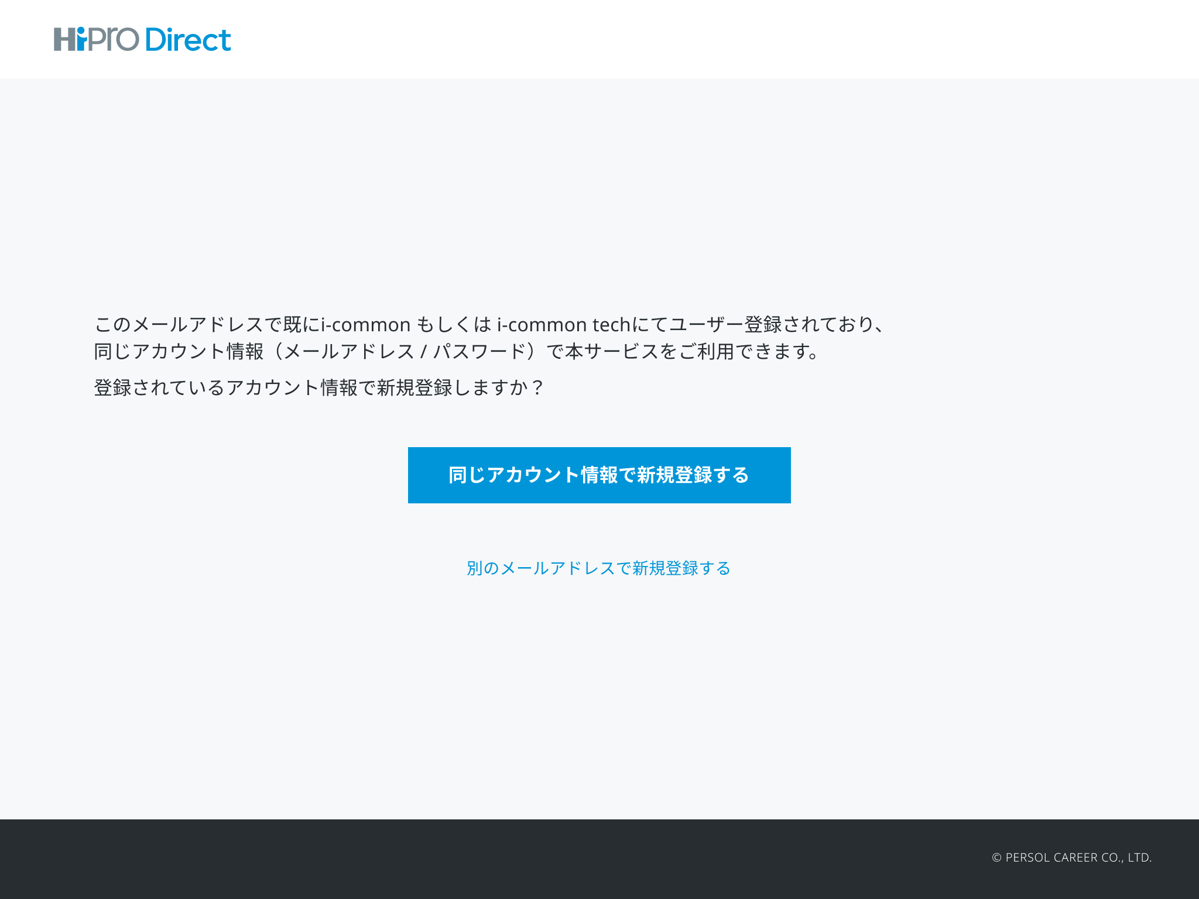Click the PERSOL CAREER copyright text
The height and width of the screenshot is (899, 1199).
pos(1071,857)
